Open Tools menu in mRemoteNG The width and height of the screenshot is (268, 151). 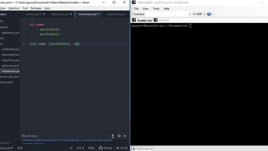156,8
